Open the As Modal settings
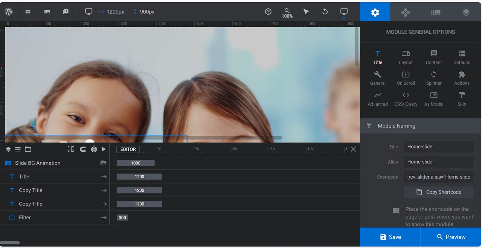 [434, 99]
